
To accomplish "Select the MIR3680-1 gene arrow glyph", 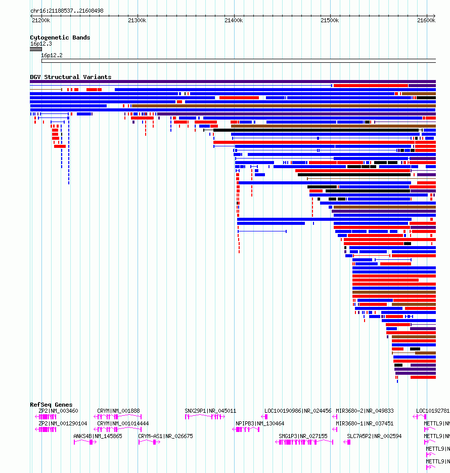I will (335, 429).
